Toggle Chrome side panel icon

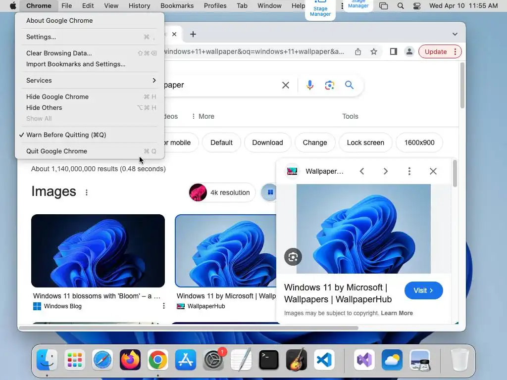click(x=393, y=51)
